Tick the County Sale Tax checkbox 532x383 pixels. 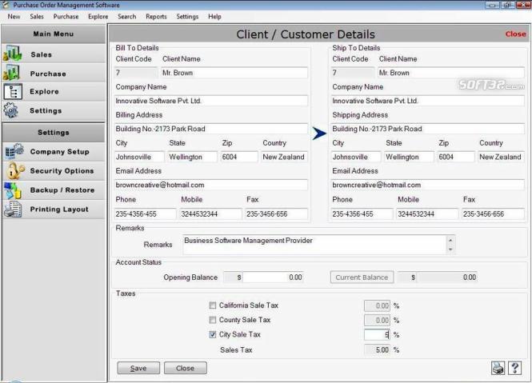212,320
